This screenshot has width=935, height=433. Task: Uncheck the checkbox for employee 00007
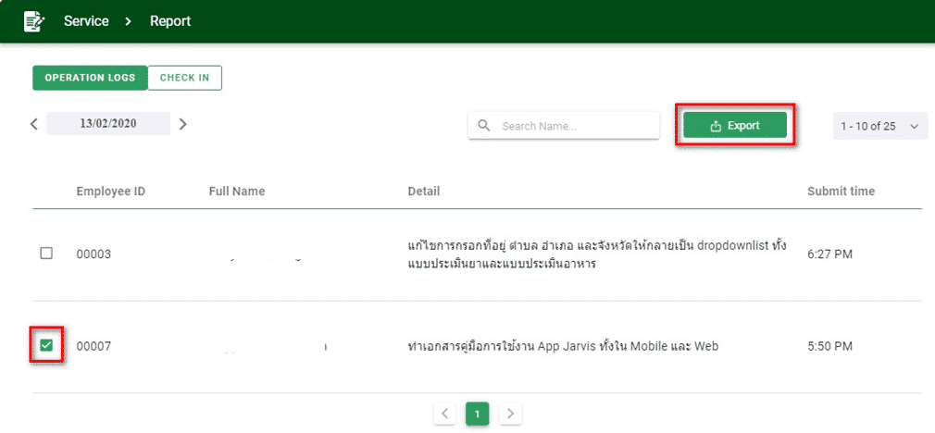(46, 346)
